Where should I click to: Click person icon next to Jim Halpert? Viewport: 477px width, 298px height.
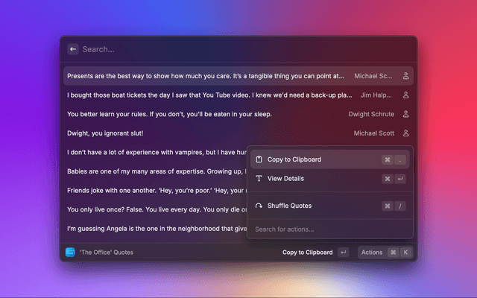pos(406,95)
